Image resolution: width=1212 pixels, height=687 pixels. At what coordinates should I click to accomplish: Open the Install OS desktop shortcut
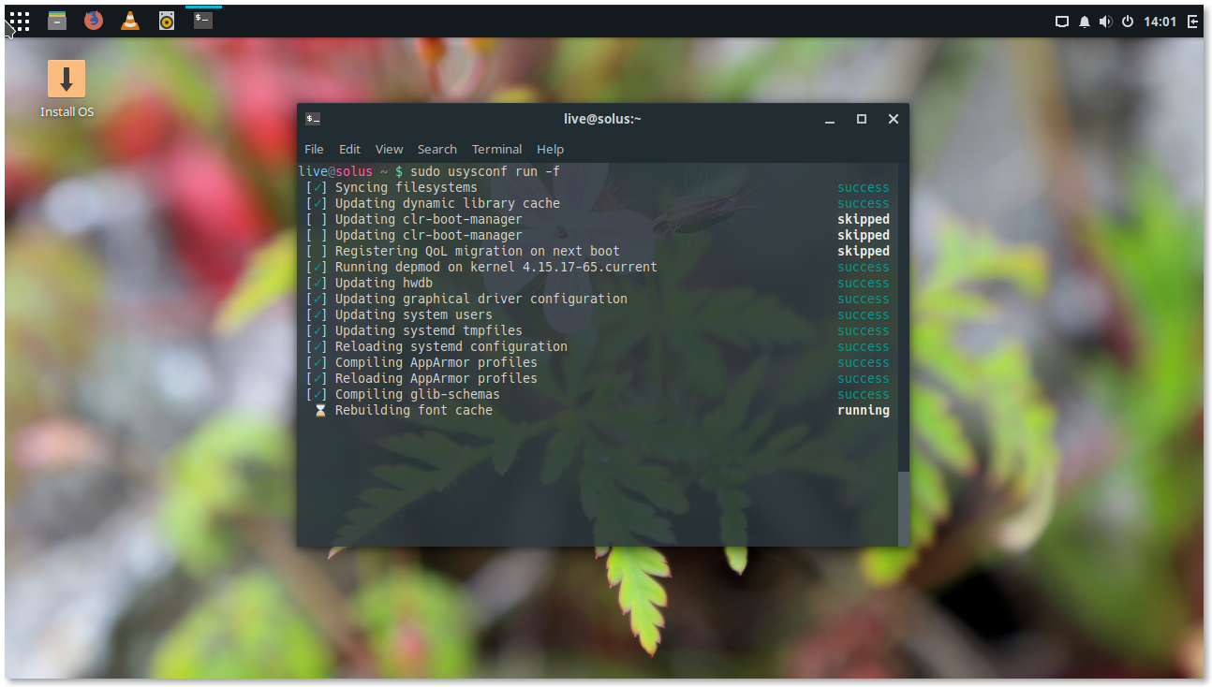67,89
